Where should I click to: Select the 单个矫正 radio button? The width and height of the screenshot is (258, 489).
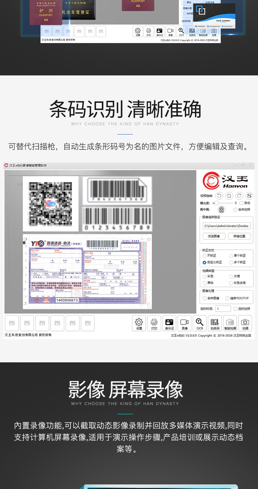(x=231, y=256)
